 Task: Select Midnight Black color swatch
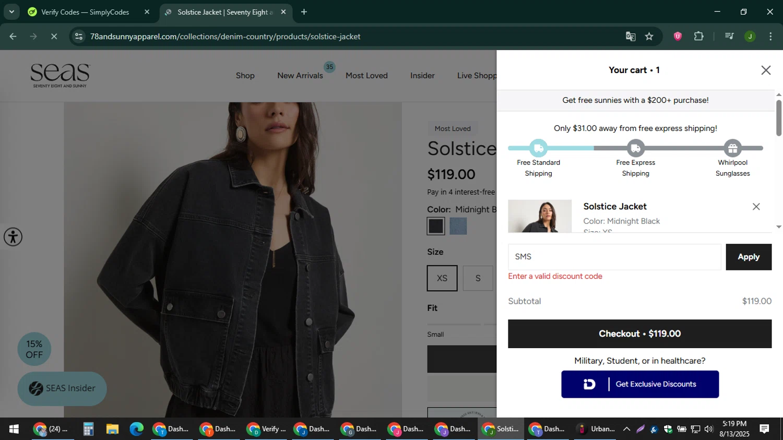pos(436,226)
